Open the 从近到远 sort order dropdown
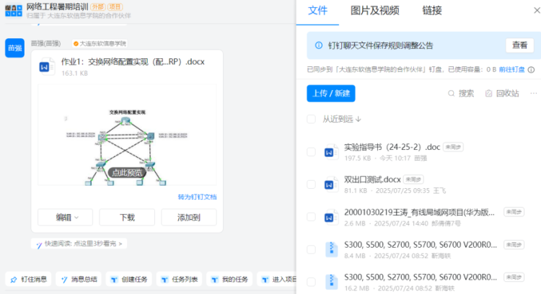The width and height of the screenshot is (541, 294). 342,119
